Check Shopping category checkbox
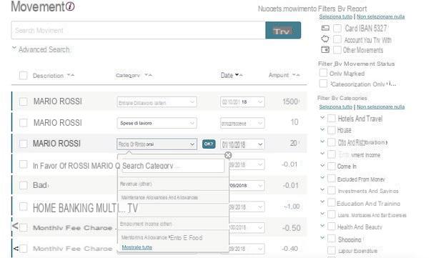 point(332,239)
